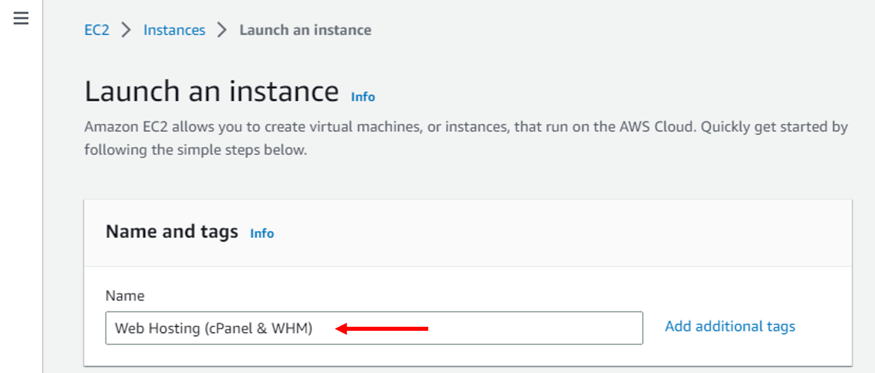
Task: Open Info link beside Name and tags
Action: pyautogui.click(x=262, y=233)
